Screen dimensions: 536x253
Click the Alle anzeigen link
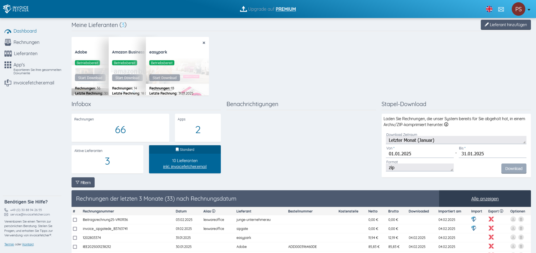(485, 199)
